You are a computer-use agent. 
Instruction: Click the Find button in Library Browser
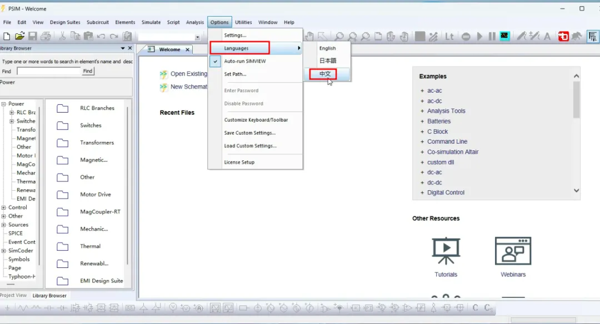point(88,71)
